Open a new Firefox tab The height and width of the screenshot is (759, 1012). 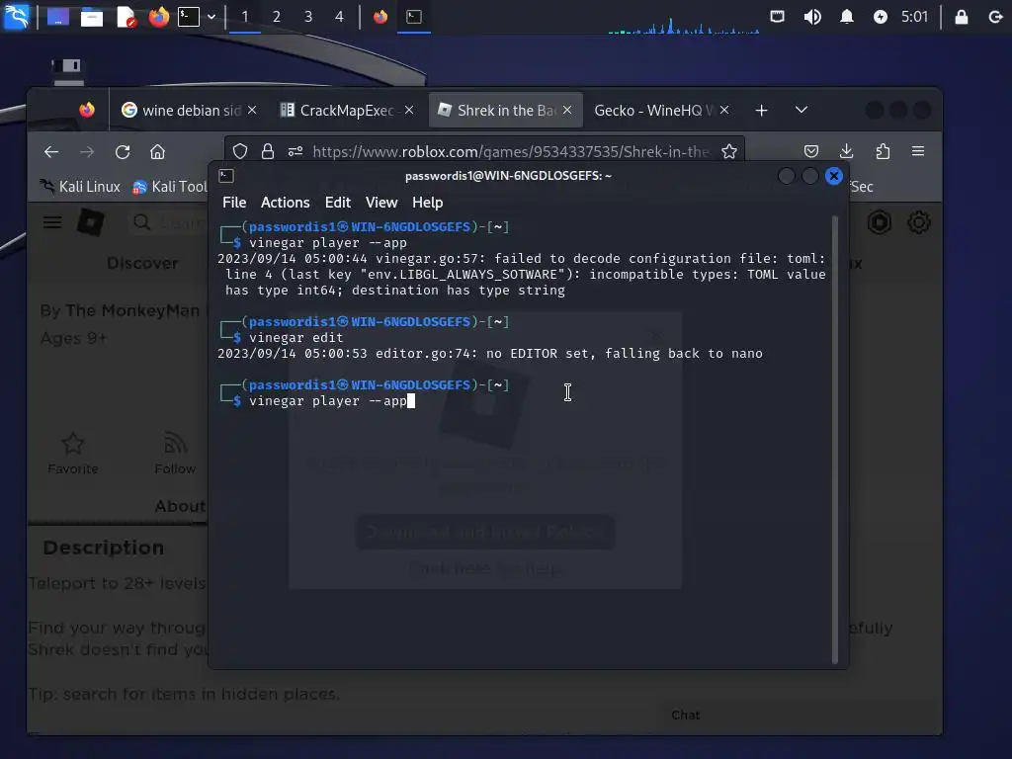(762, 111)
